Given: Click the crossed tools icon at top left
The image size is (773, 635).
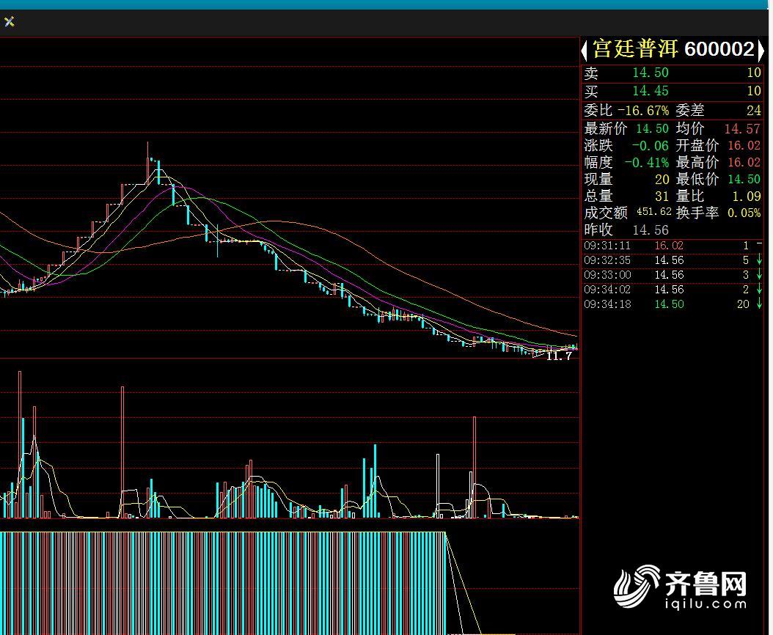Looking at the screenshot, I should click(9, 22).
